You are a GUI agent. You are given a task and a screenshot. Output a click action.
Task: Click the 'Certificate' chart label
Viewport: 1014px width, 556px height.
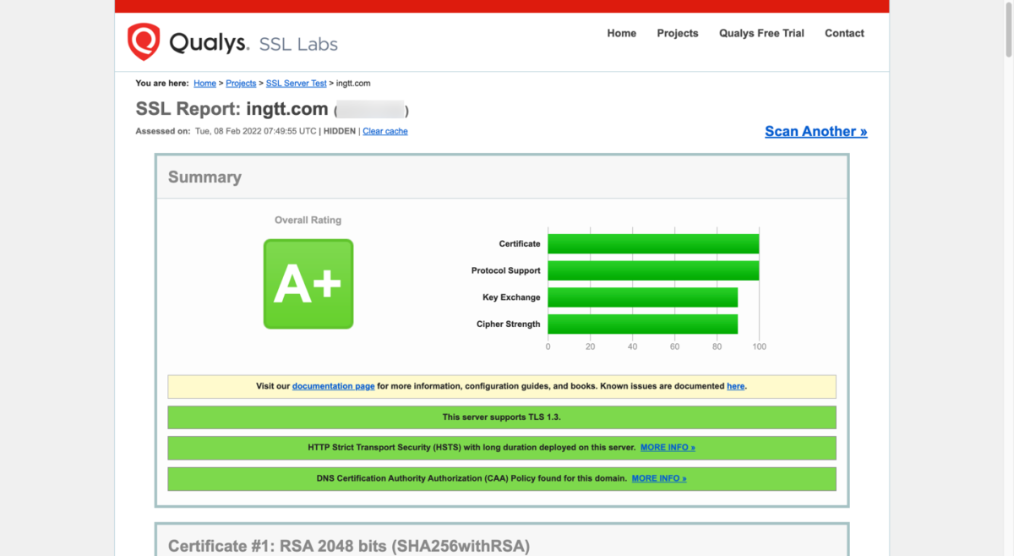tap(520, 243)
